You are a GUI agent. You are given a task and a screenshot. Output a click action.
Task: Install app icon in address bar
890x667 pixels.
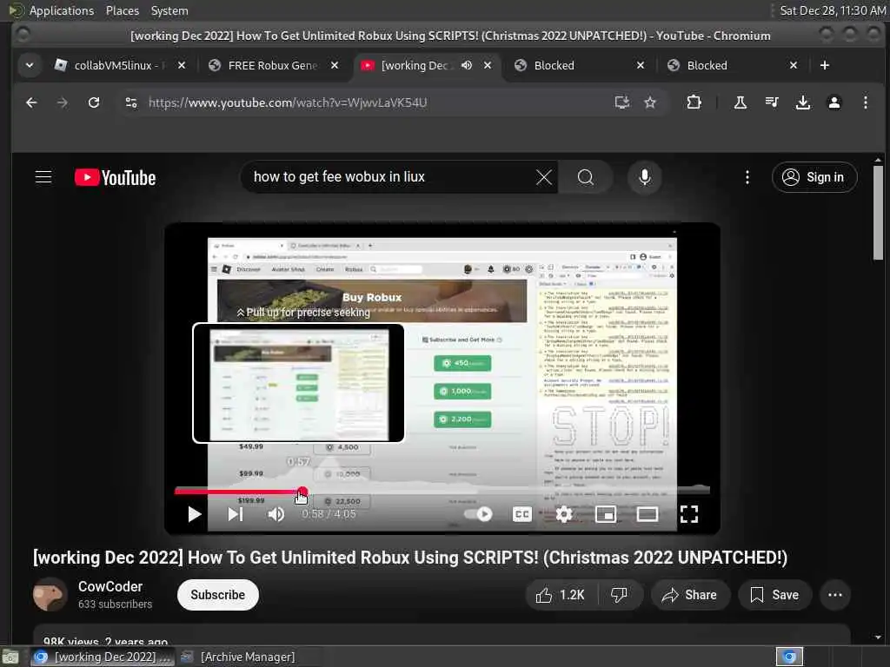(x=622, y=102)
